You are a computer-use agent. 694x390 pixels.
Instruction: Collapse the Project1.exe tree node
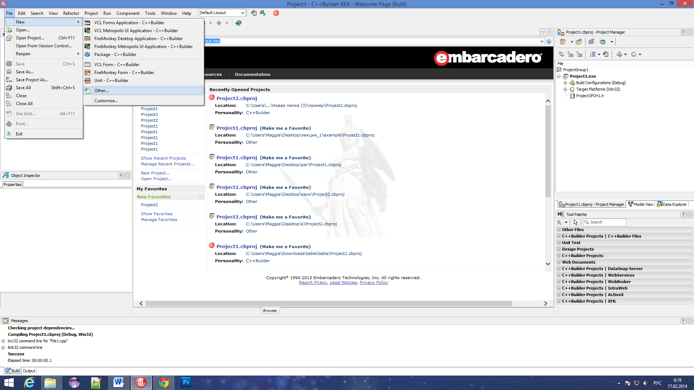pos(559,77)
